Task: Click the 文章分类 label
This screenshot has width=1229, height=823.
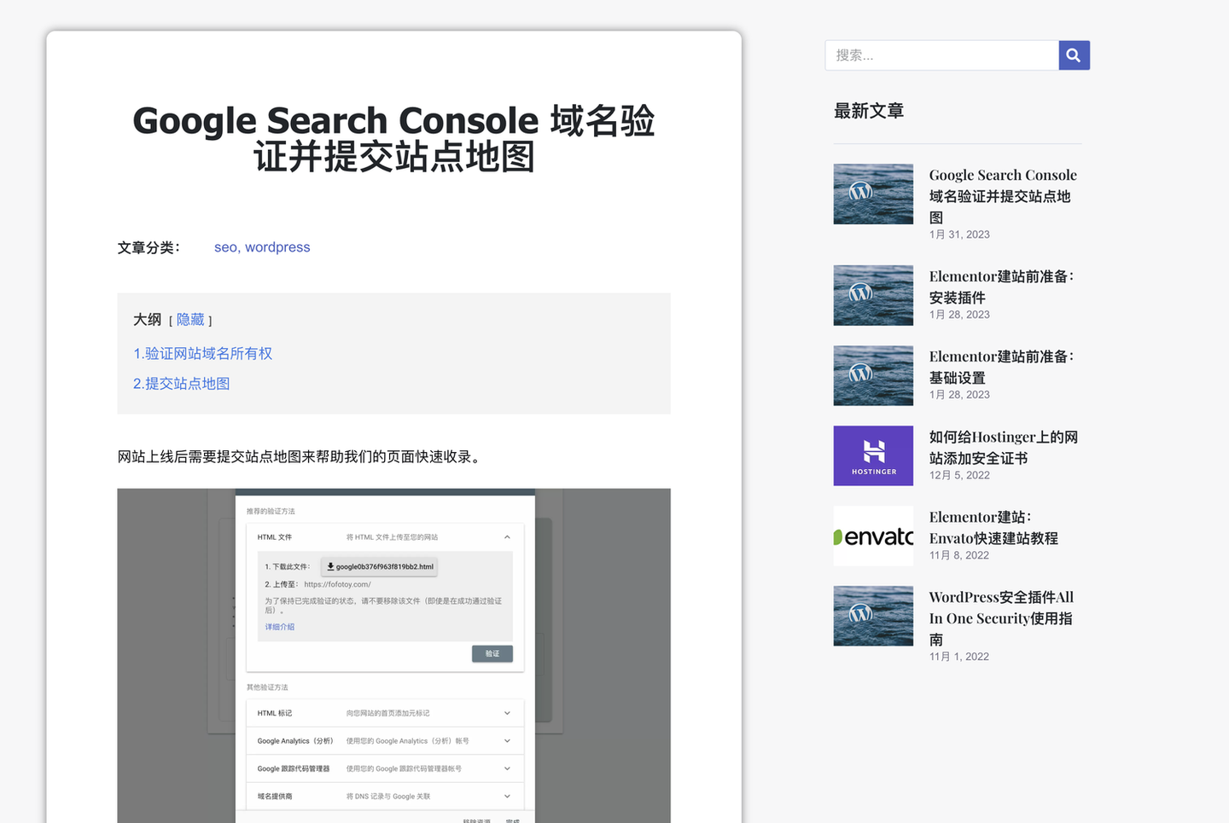Action: tap(149, 248)
